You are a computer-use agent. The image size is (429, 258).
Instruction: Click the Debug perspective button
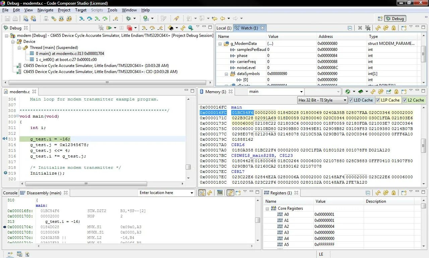(x=395, y=19)
